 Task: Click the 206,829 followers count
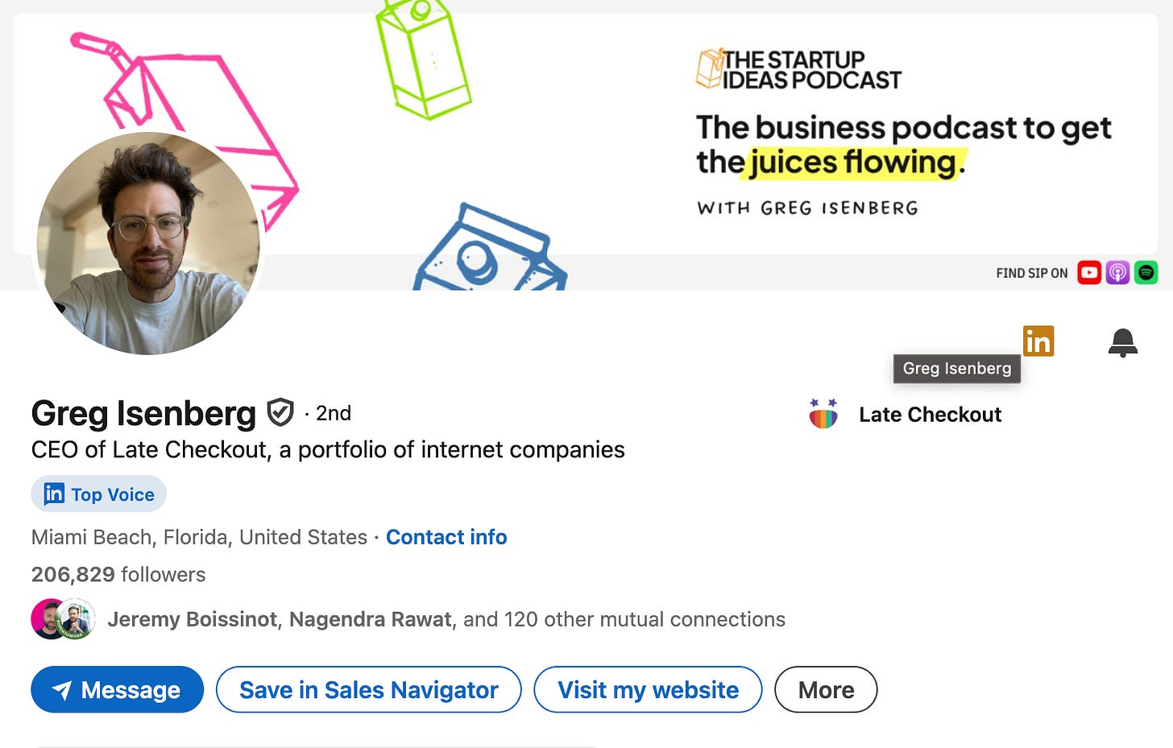[x=118, y=574]
